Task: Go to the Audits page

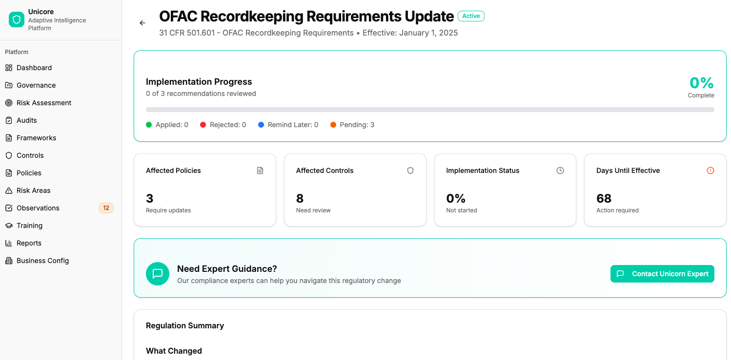Action: point(27,120)
